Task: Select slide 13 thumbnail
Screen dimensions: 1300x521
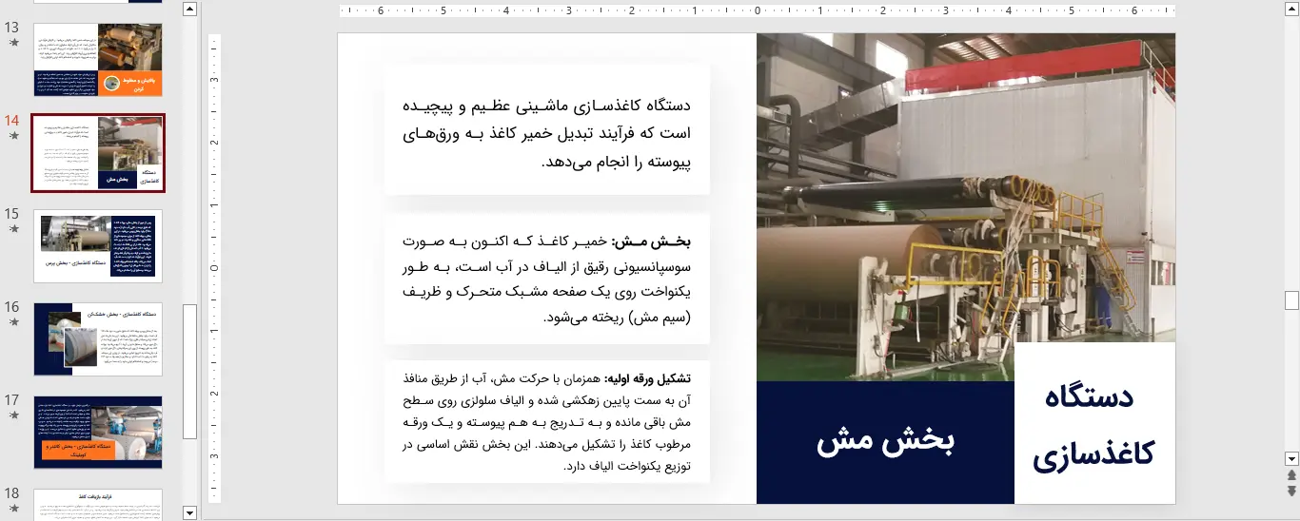Action: pyautogui.click(x=98, y=59)
